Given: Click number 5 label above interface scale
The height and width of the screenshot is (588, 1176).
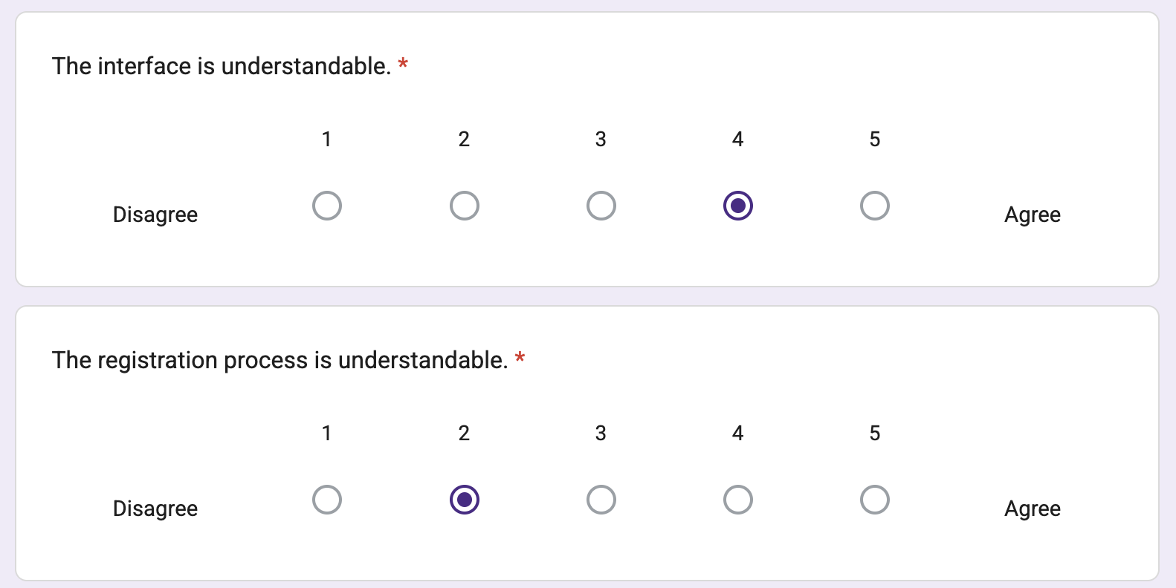Looking at the screenshot, I should tap(874, 139).
